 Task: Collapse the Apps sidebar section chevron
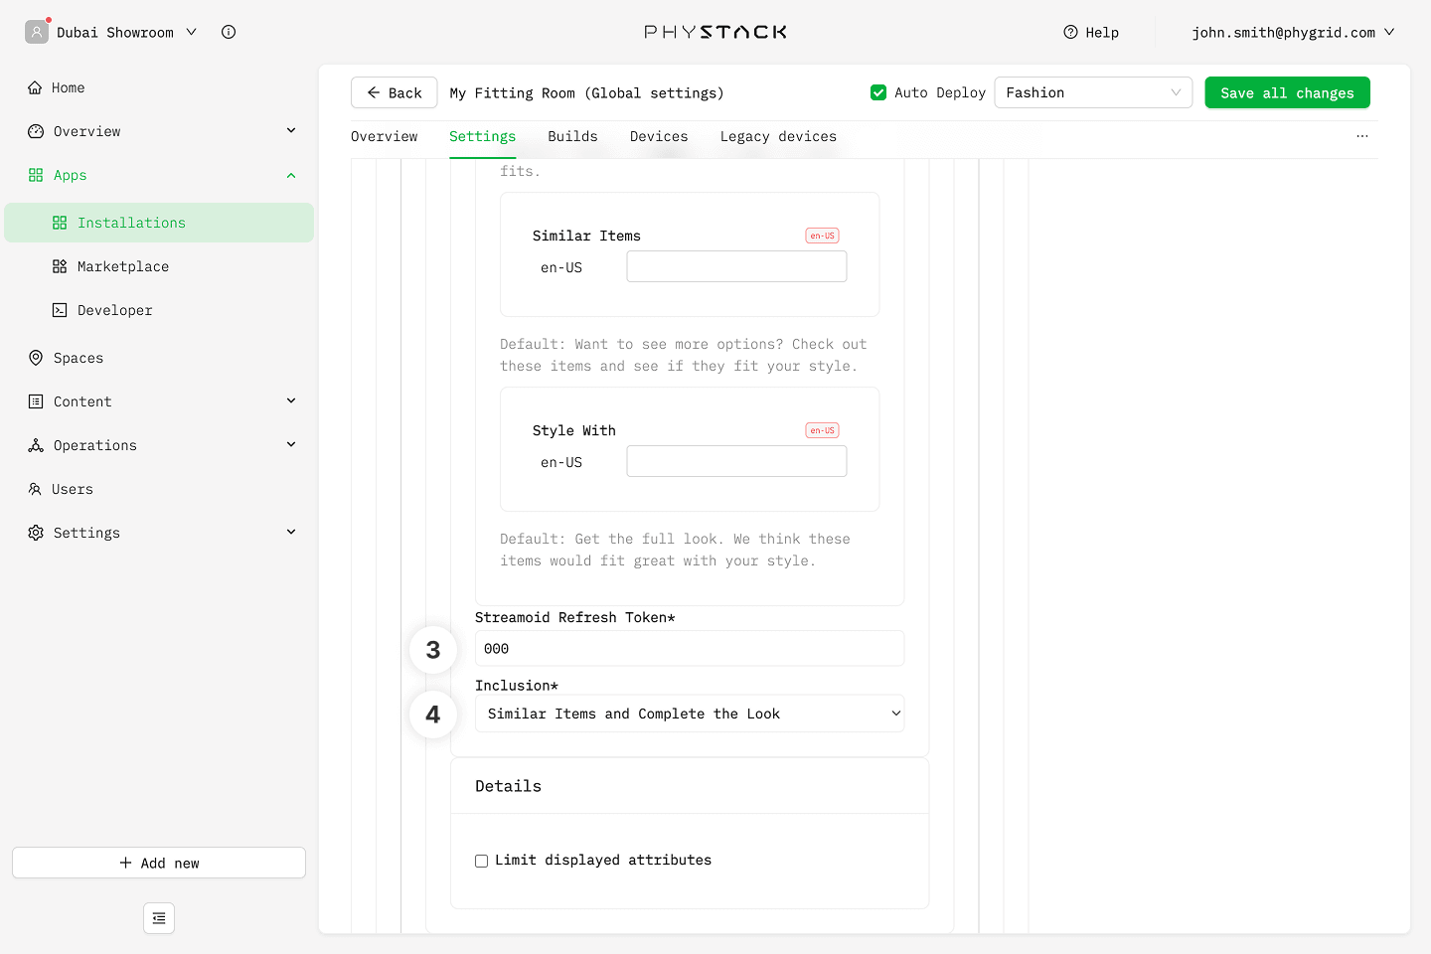click(x=291, y=175)
